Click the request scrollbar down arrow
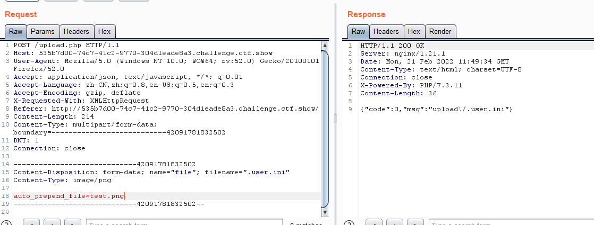 coord(325,213)
